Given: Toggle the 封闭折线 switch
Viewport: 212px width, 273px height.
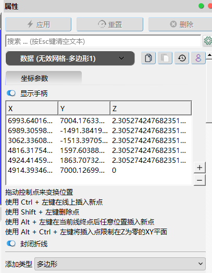Looking at the screenshot, I should [x=11, y=244].
